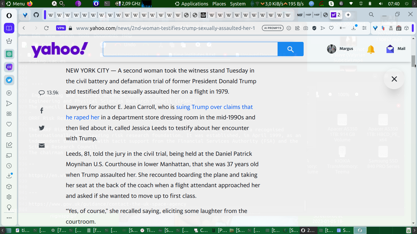417x234 pixels.
Task: Click the Yahoo search input field
Action: click(x=190, y=49)
